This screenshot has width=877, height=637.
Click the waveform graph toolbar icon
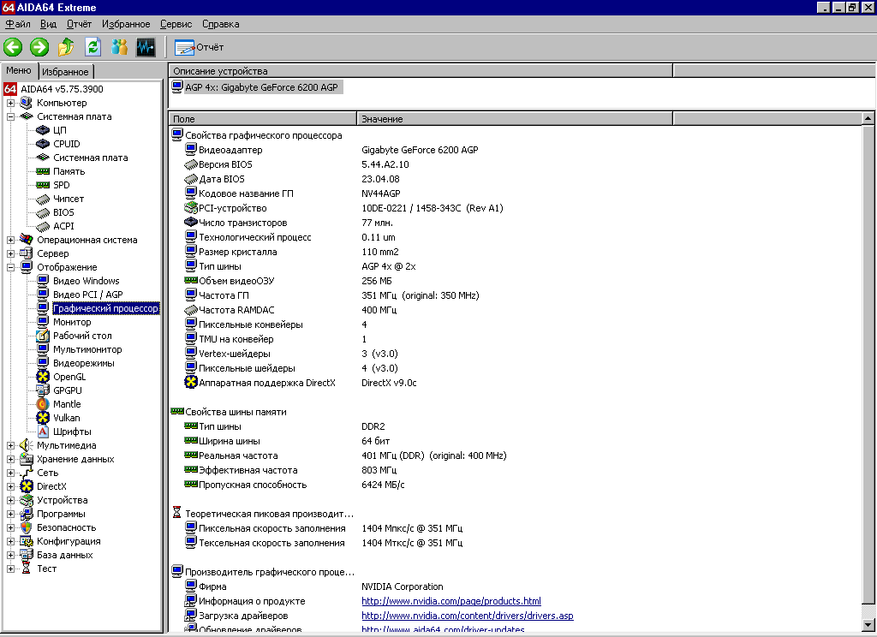pyautogui.click(x=146, y=47)
